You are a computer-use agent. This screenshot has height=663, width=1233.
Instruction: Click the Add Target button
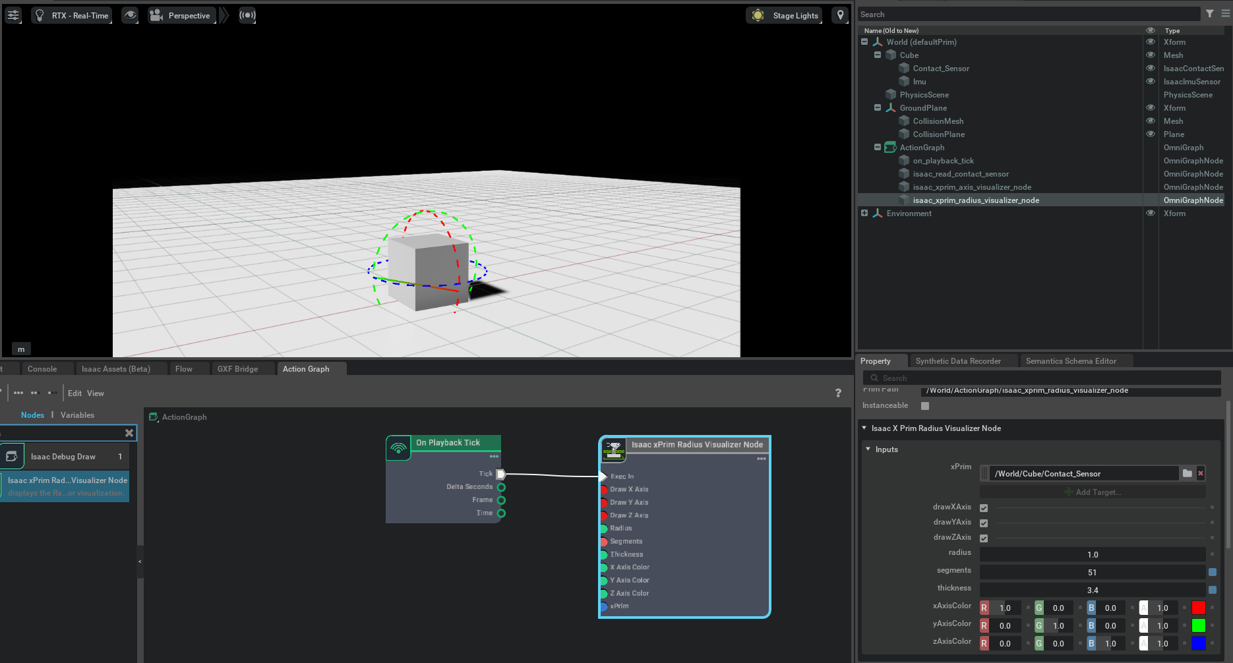1093,492
